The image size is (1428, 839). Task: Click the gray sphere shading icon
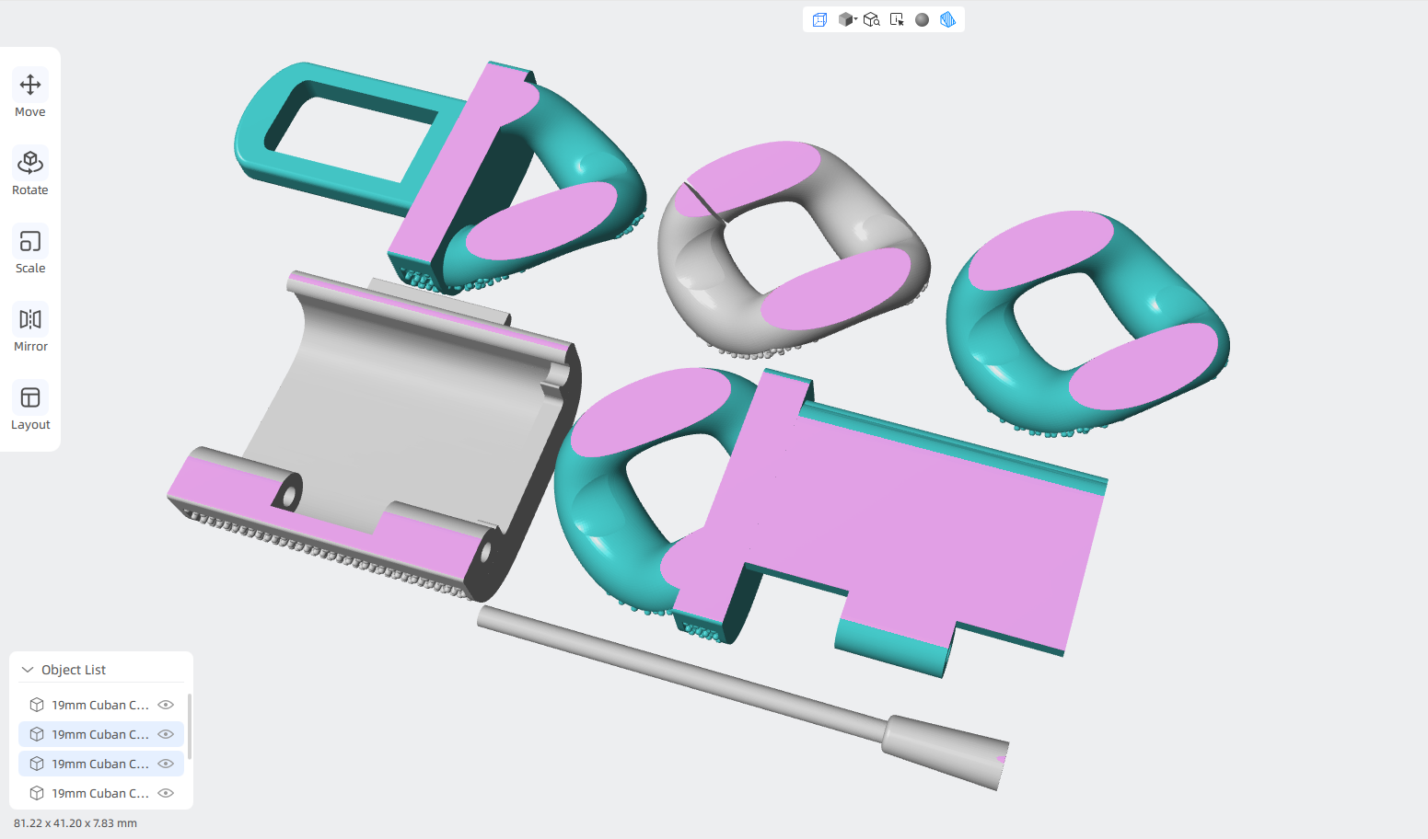(923, 19)
